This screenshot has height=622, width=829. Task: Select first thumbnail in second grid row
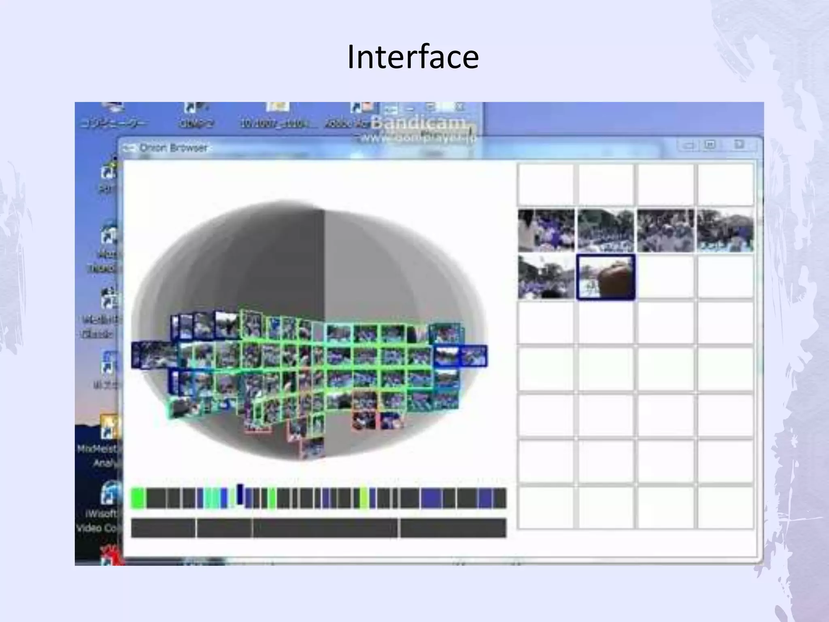[546, 230]
